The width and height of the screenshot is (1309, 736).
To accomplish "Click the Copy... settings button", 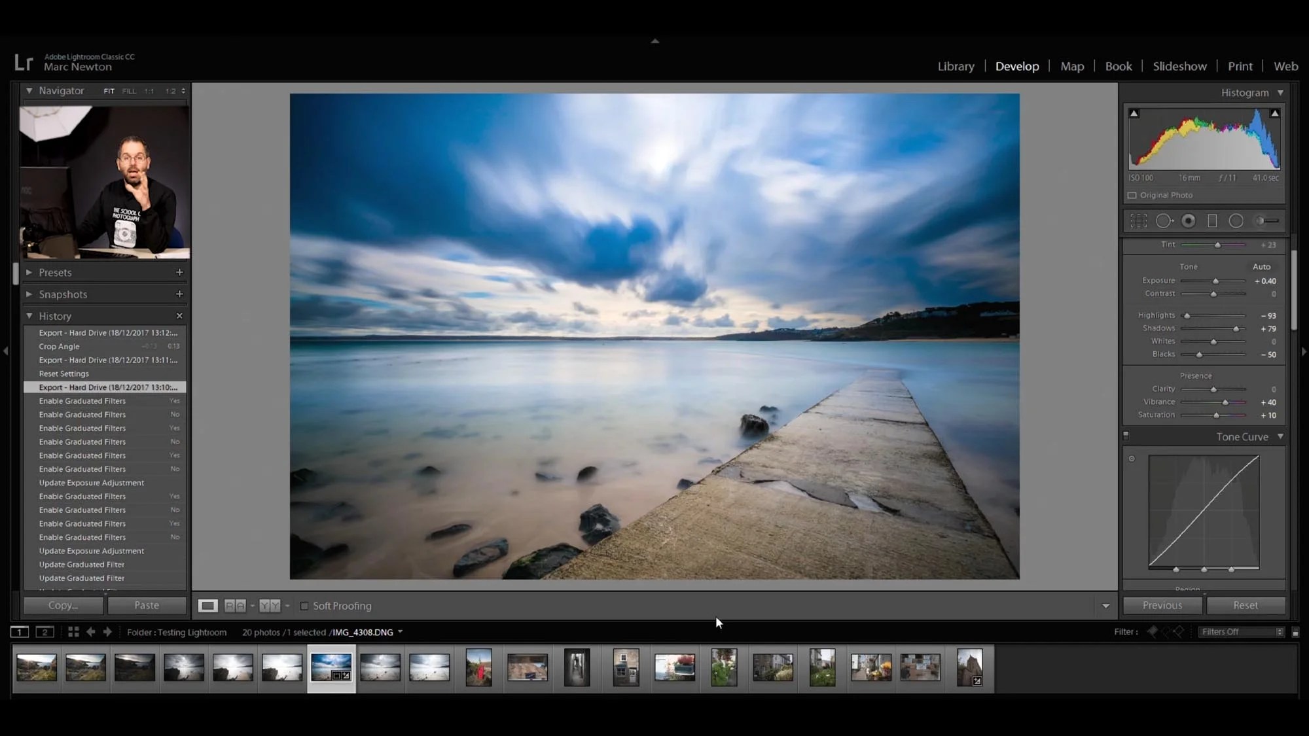I will point(63,605).
